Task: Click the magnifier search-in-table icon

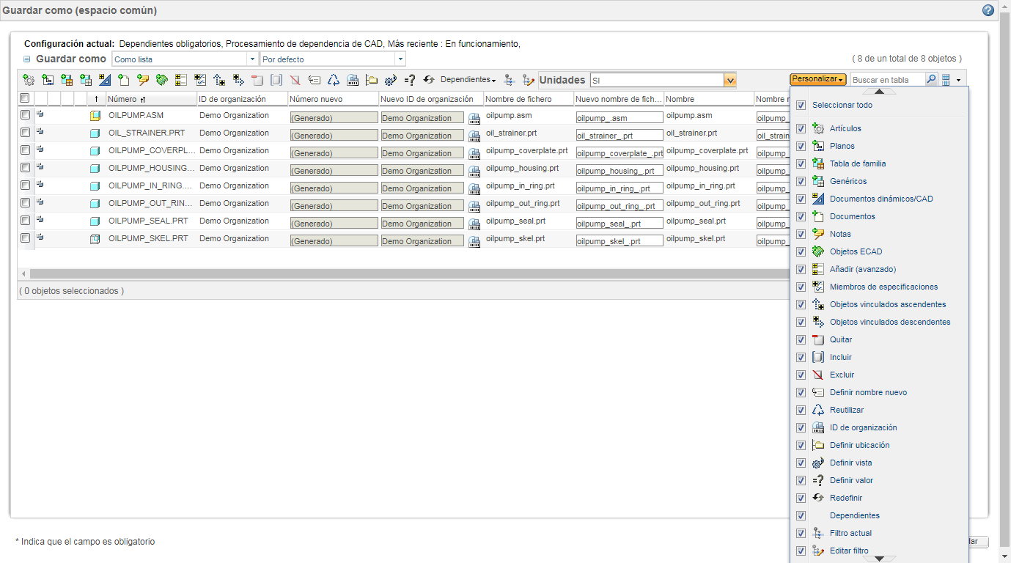Action: tap(931, 80)
